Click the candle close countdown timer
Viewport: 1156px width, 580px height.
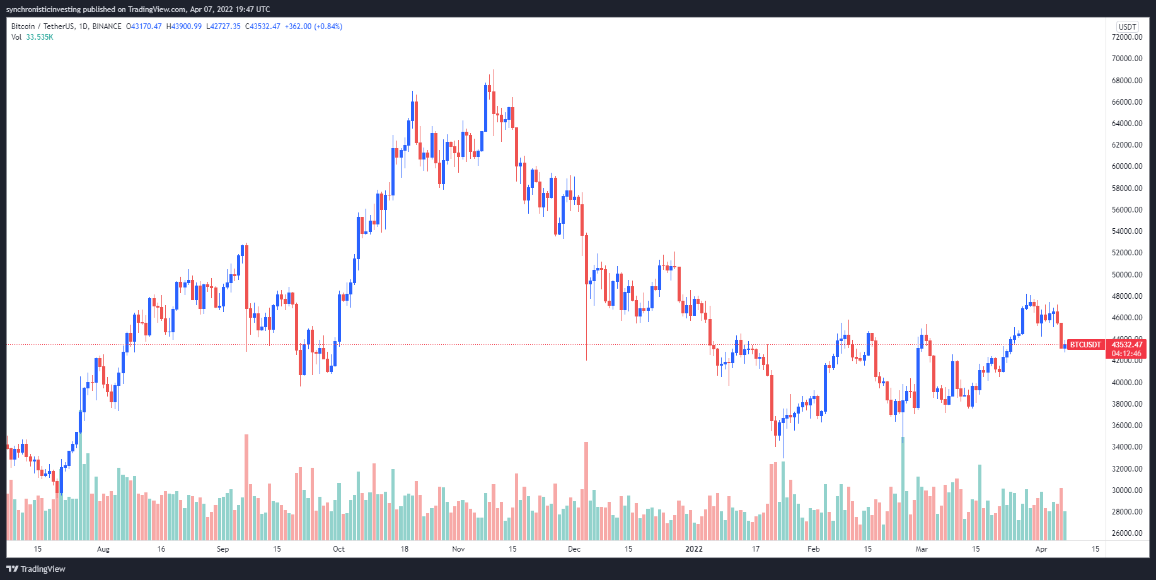click(1126, 354)
